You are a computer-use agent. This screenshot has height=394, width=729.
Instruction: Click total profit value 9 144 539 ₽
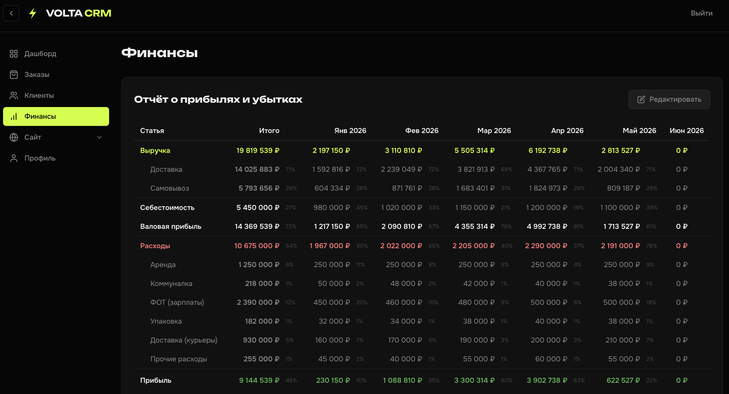(x=259, y=380)
